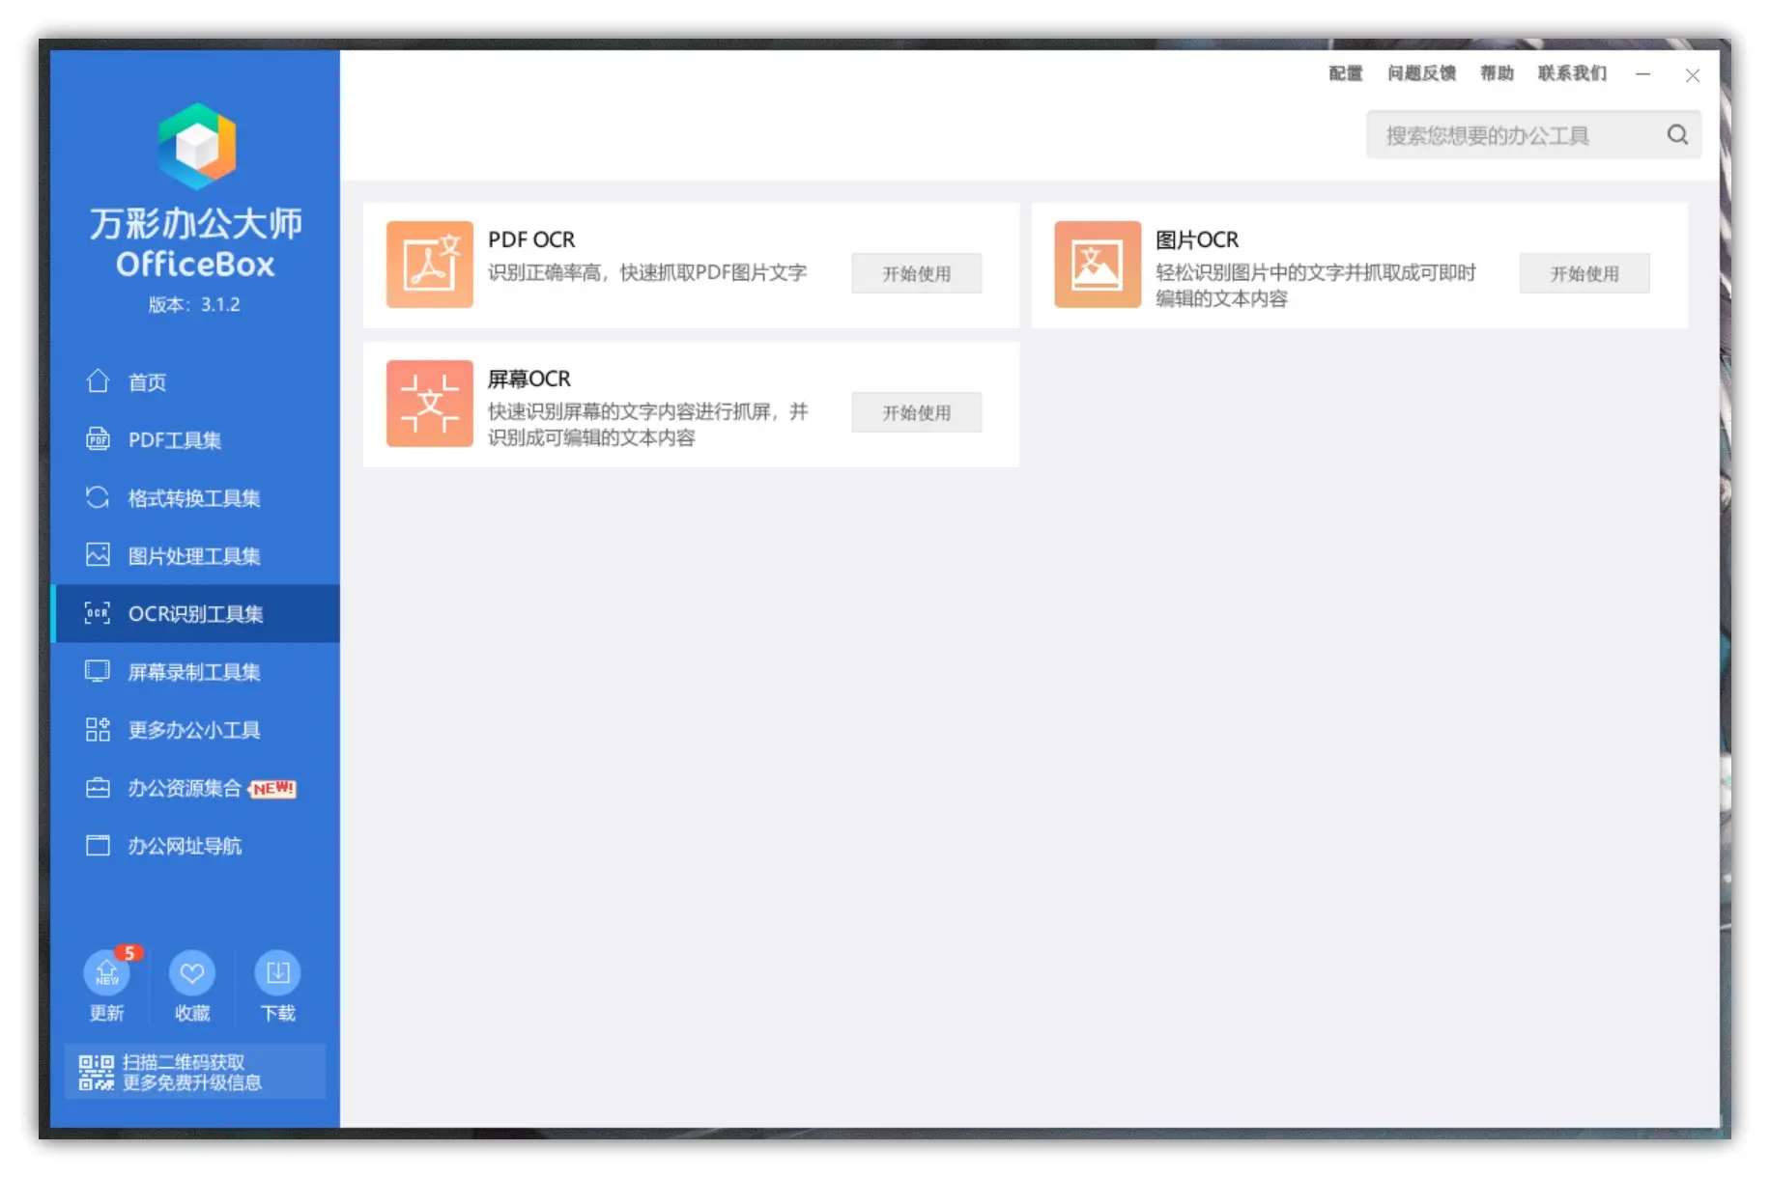Click the PDF OCR tool icon
The image size is (1770, 1178).
pyautogui.click(x=430, y=265)
